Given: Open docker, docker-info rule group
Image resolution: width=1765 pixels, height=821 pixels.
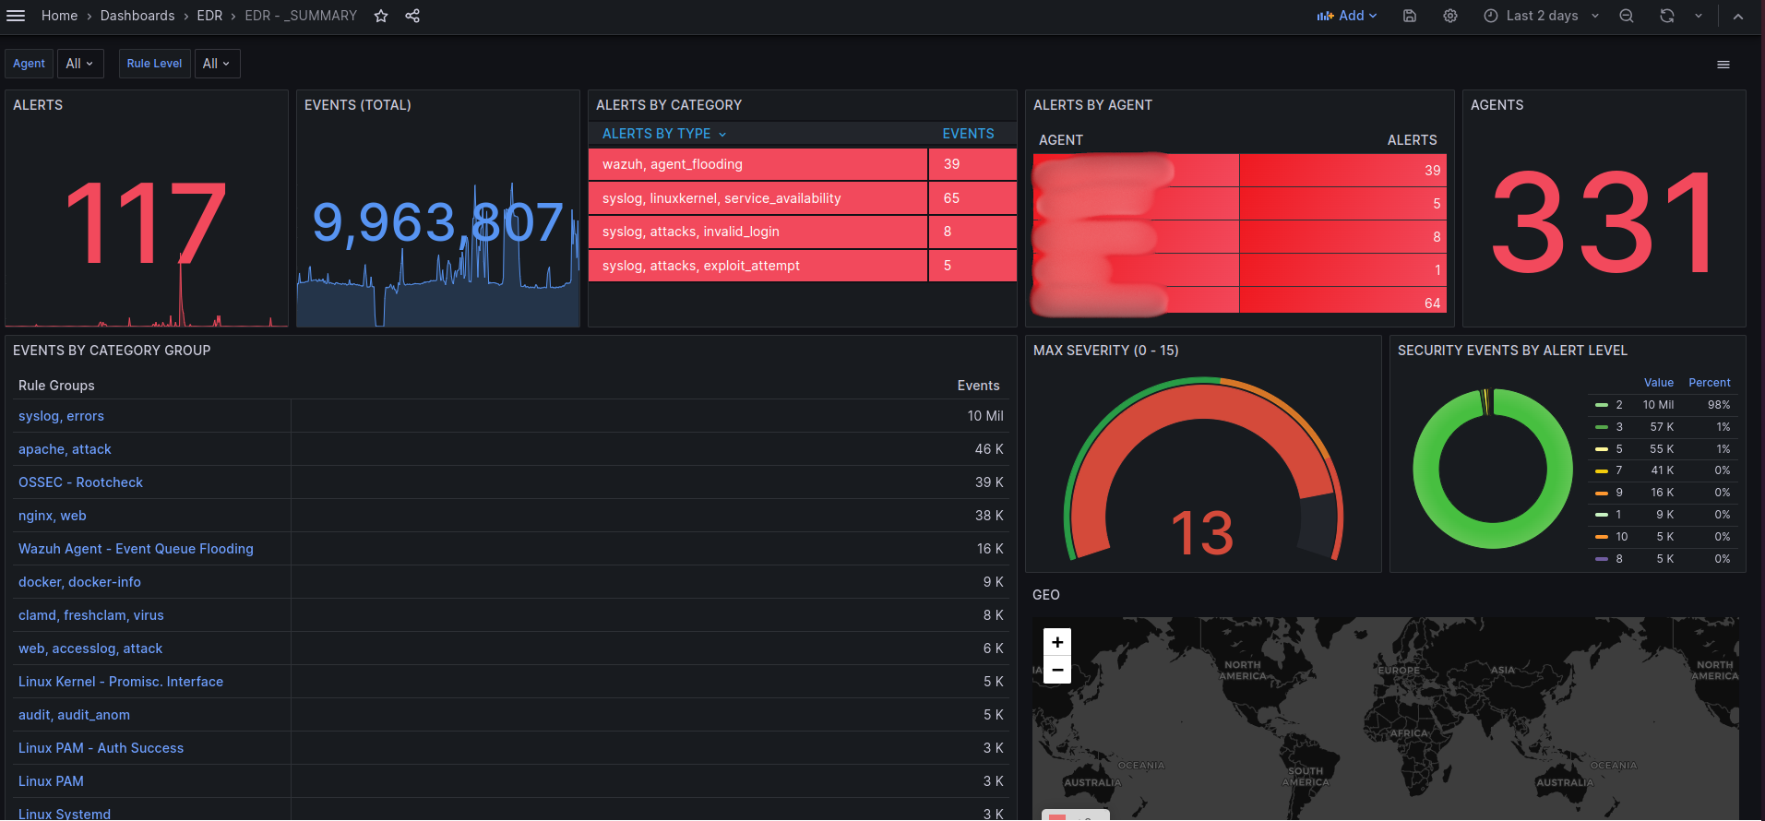Looking at the screenshot, I should pos(79,582).
